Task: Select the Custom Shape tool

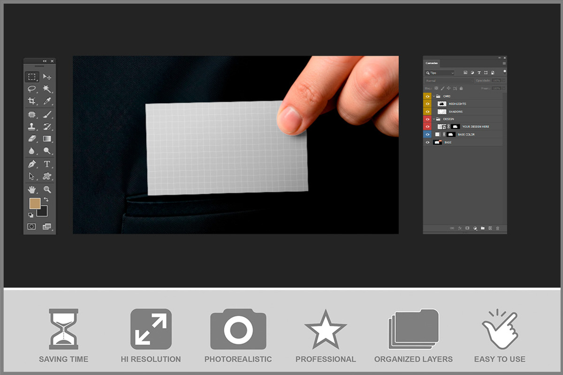Action: 47,176
